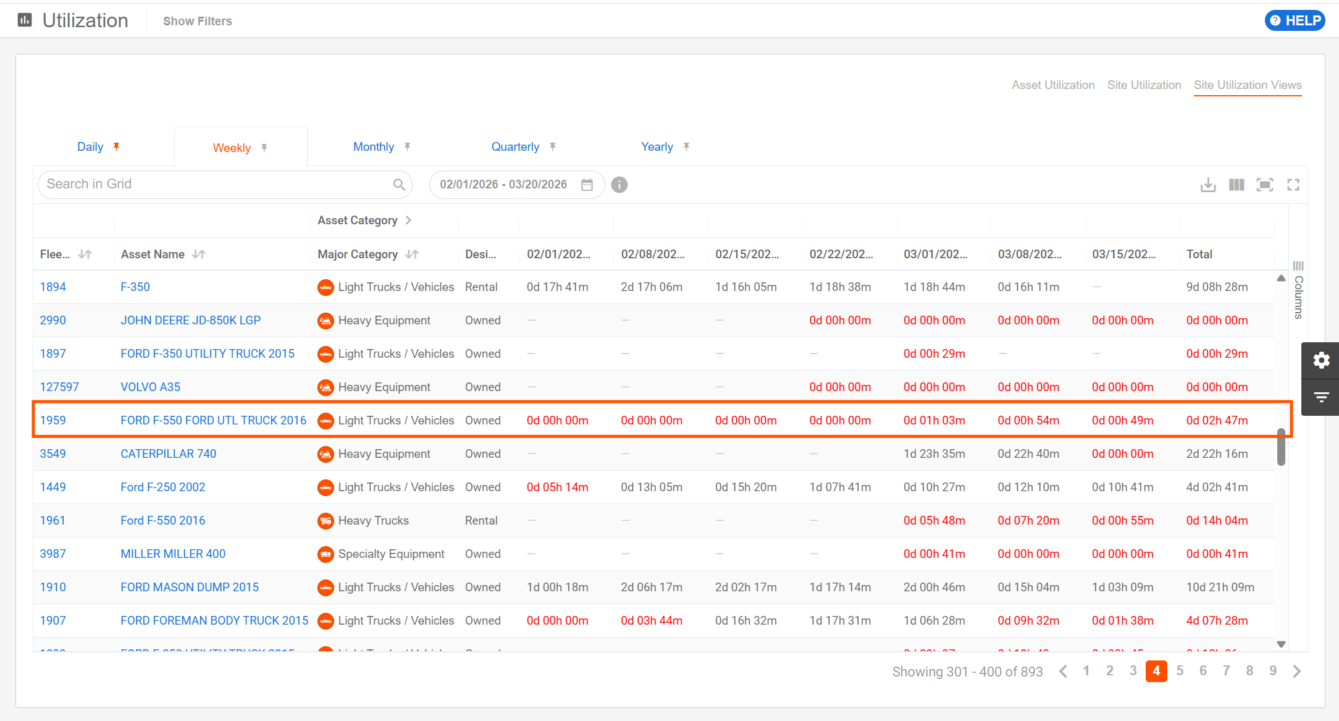This screenshot has height=721, width=1339.
Task: Sort the Asset Name column
Action: (x=199, y=254)
